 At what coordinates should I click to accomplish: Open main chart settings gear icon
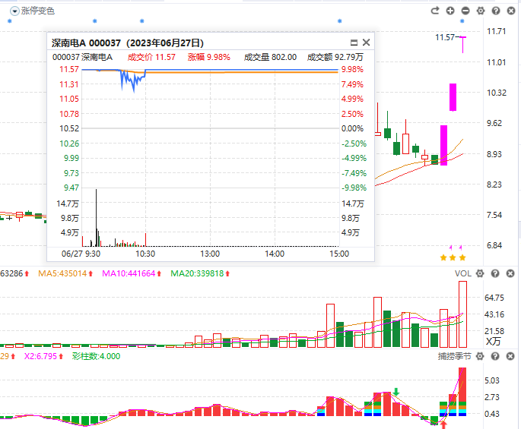click(481, 11)
